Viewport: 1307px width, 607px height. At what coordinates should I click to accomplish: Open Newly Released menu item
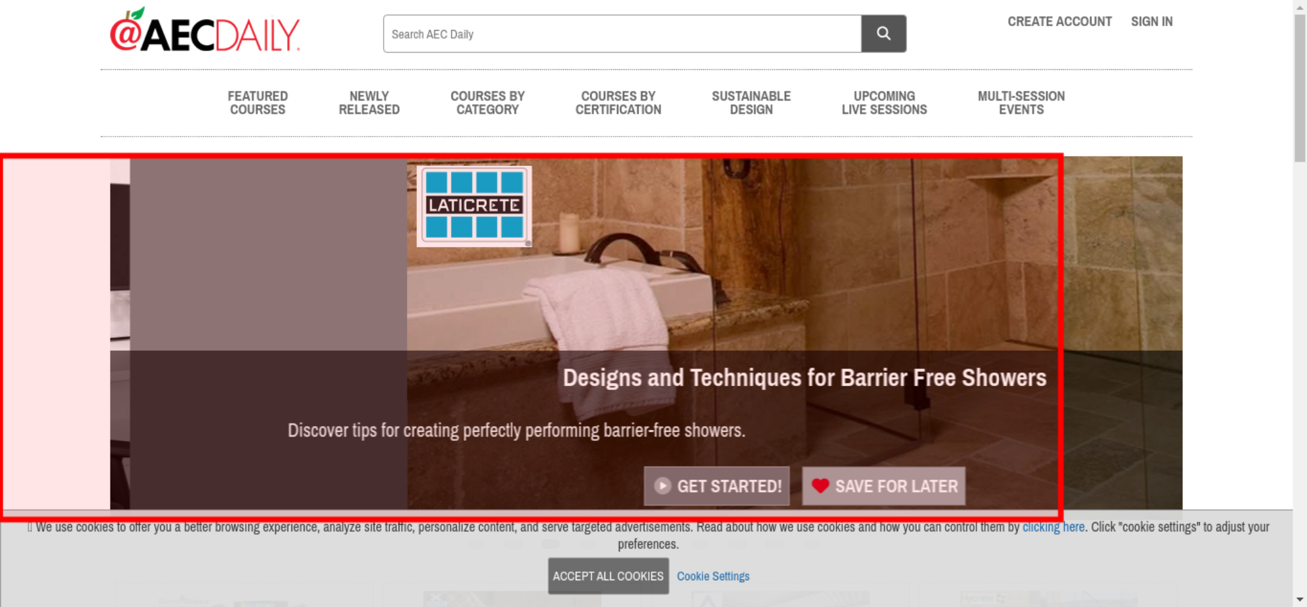coord(369,103)
